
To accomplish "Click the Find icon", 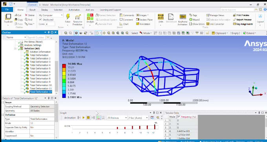I will [26, 20].
